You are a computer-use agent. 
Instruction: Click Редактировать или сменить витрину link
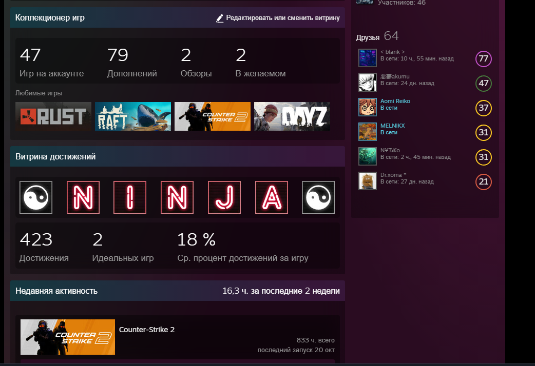[x=283, y=18]
